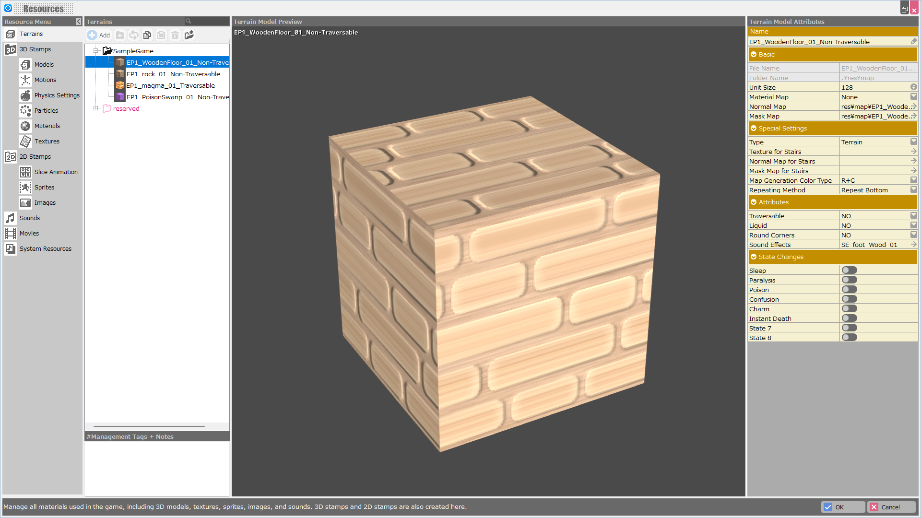921x518 pixels.
Task: Turn on the Instant Death toggle
Action: coord(849,318)
